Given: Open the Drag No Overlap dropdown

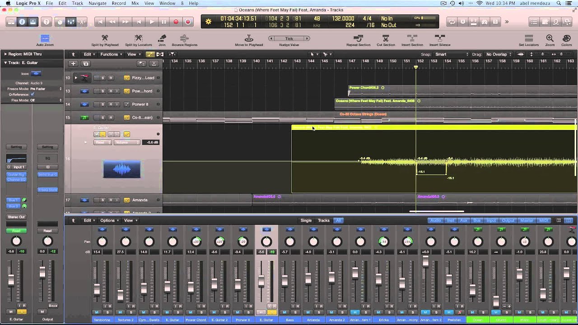Looking at the screenshot, I should [x=499, y=54].
